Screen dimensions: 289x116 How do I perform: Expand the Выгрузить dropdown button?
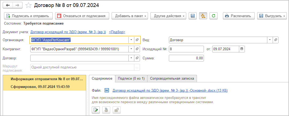[x=272, y=16]
